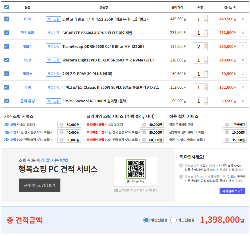Uncheck the 파워 row checkbox
Screen dimensions: 250x236
7,87
